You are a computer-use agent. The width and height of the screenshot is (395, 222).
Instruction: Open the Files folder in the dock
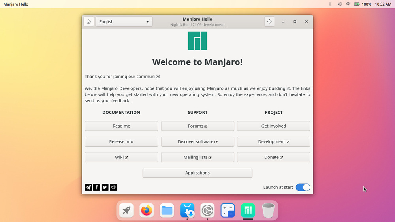coord(167,210)
